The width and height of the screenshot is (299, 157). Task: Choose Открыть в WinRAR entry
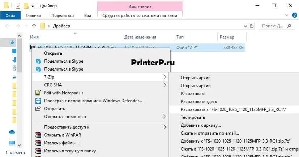coord(100,135)
